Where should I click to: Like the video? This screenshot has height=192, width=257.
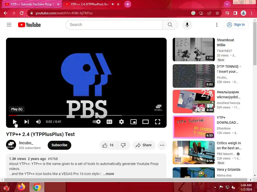(x=108, y=145)
